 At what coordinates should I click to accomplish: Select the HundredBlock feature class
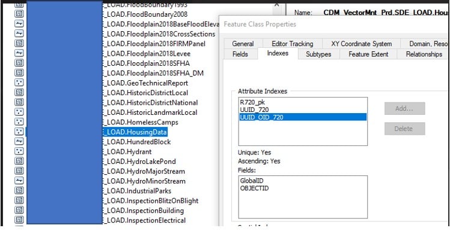click(x=136, y=142)
